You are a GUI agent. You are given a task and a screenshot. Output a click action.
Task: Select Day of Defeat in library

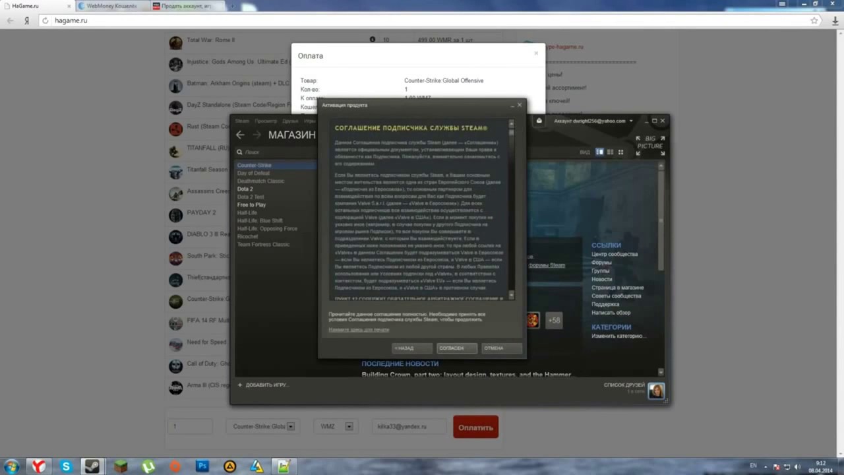[253, 173]
